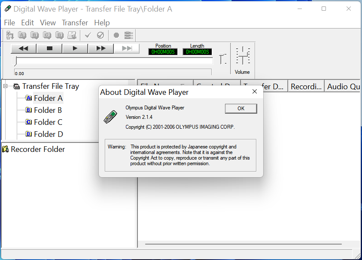Click the Folder A tree icon

[29, 98]
